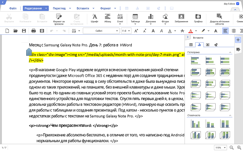The image size is (243, 151).
Task: Collapse the ribbon with the up chevron
Action: pos(235,9)
